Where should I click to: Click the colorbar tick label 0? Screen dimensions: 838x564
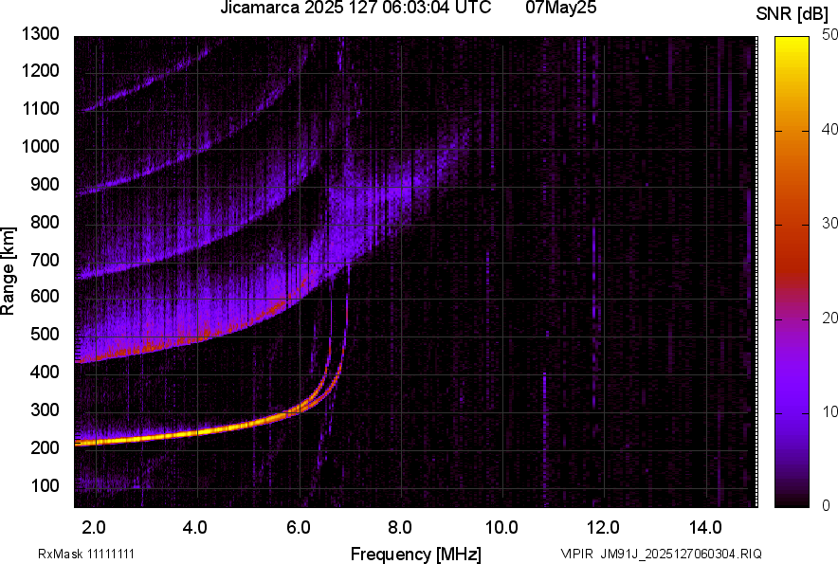point(827,505)
